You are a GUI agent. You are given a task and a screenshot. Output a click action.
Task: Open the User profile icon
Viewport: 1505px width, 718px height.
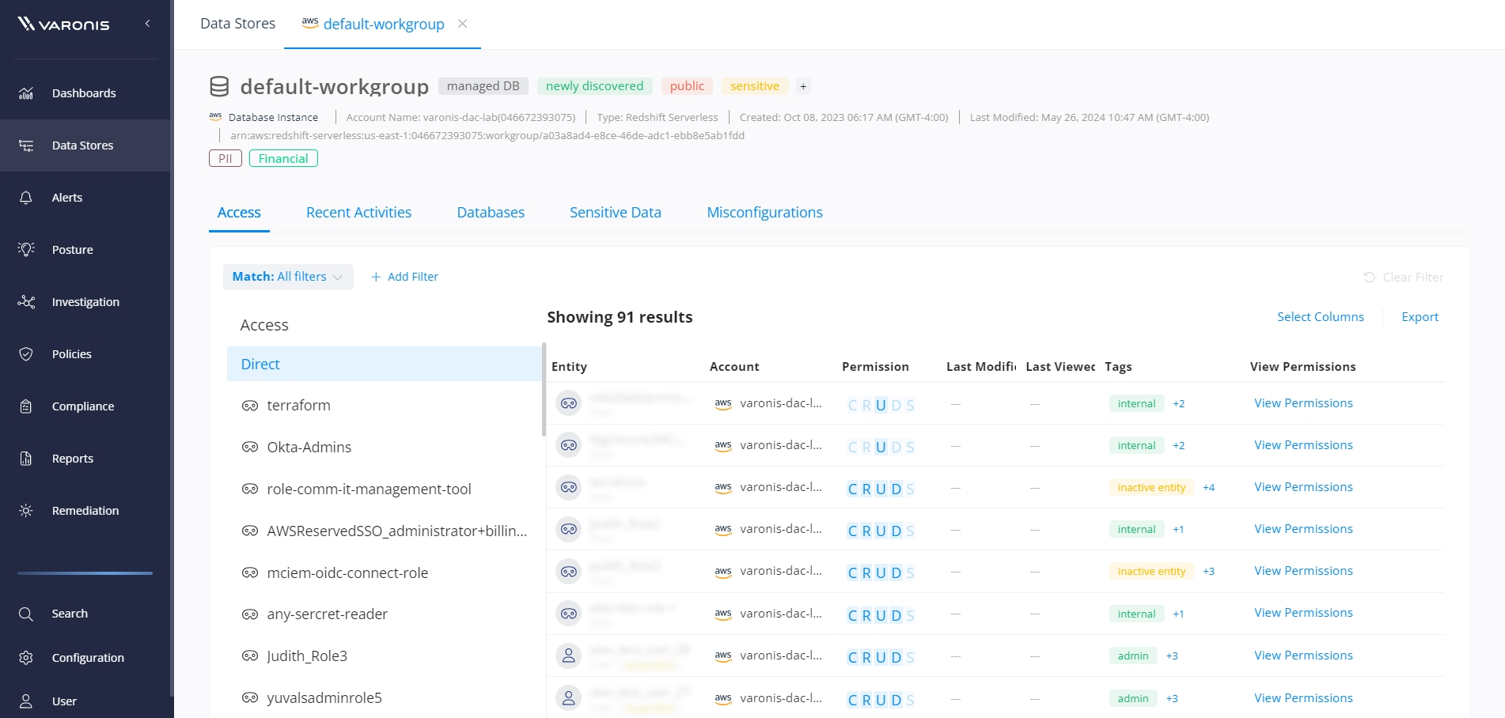[x=26, y=701]
